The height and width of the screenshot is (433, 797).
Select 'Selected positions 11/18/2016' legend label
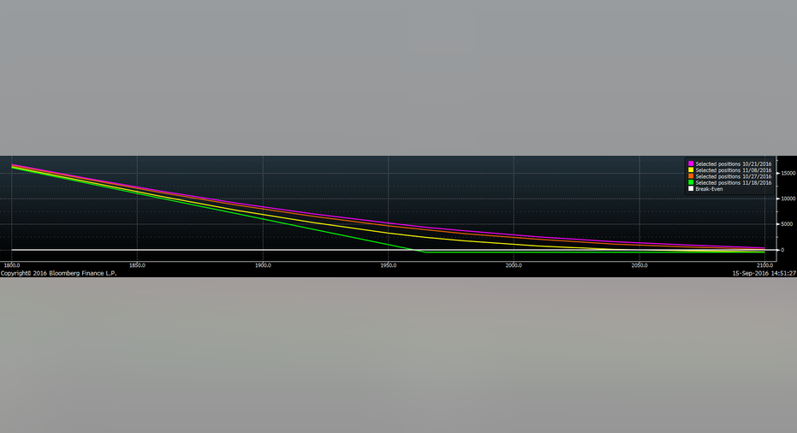(733, 182)
